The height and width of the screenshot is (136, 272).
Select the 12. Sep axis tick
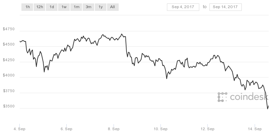tap(207, 129)
